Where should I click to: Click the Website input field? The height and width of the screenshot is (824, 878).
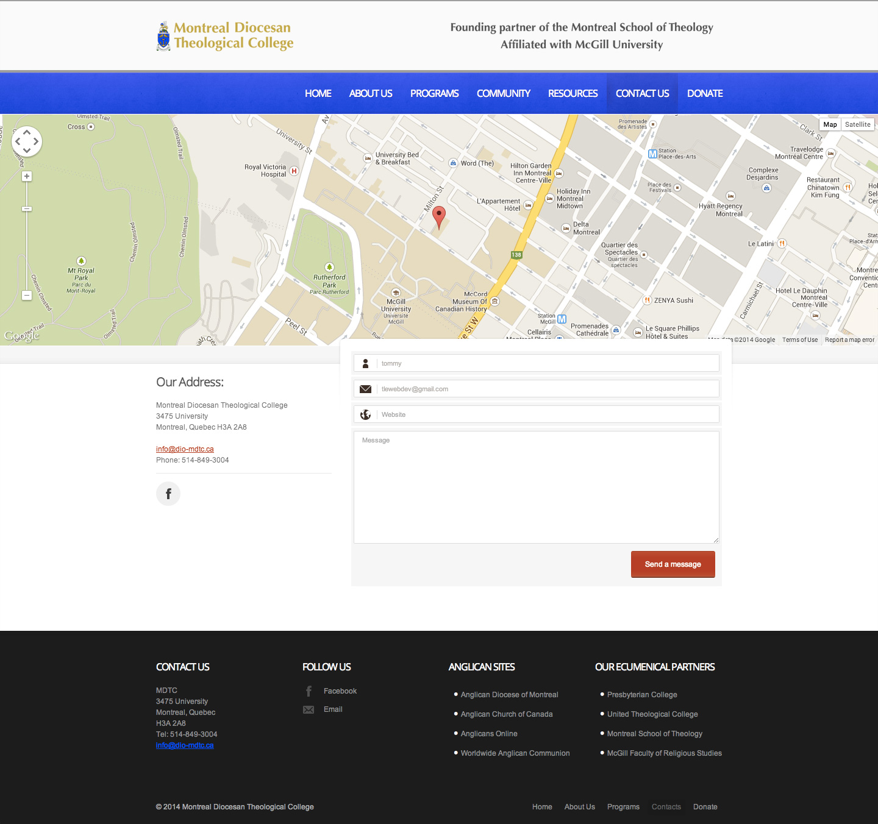(x=537, y=414)
